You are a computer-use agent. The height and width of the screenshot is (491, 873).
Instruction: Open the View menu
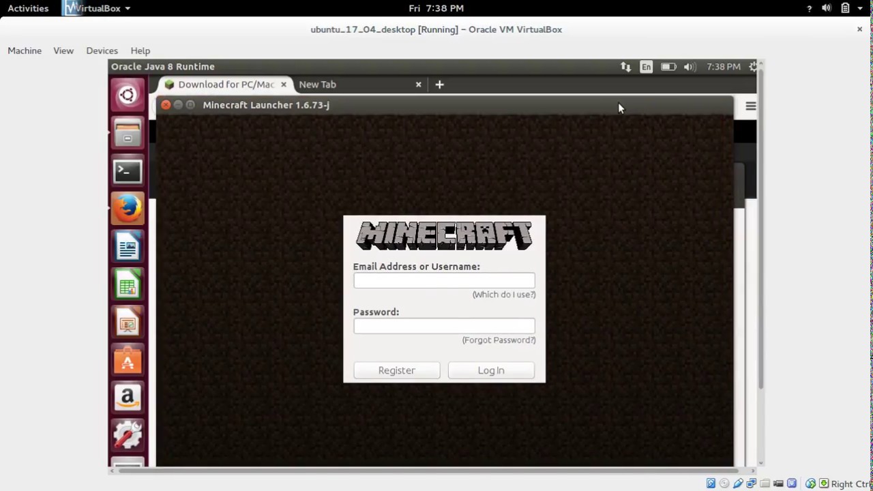tap(63, 50)
